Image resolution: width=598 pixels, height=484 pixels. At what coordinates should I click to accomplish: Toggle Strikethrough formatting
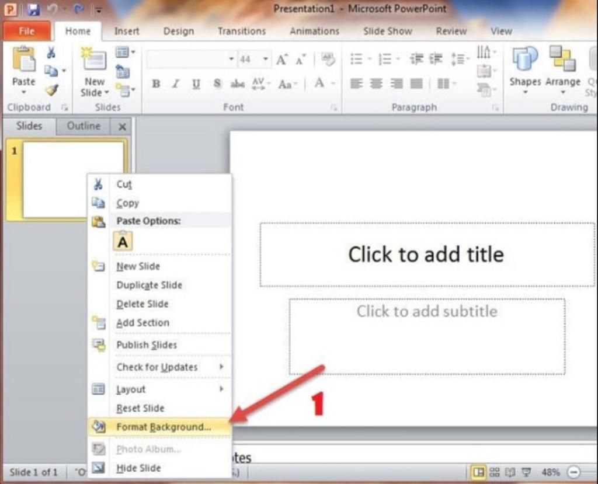[237, 83]
